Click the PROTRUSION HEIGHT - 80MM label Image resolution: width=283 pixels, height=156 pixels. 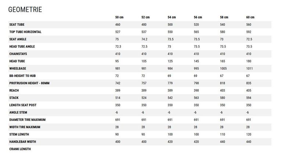29,83
